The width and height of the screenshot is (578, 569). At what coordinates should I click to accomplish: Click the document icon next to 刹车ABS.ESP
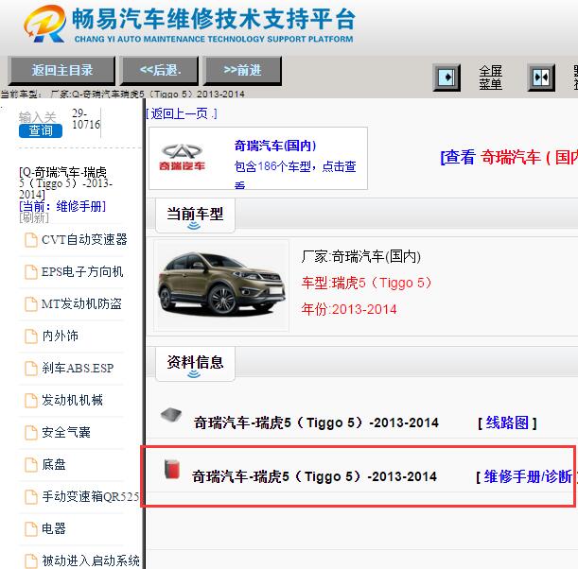click(31, 368)
